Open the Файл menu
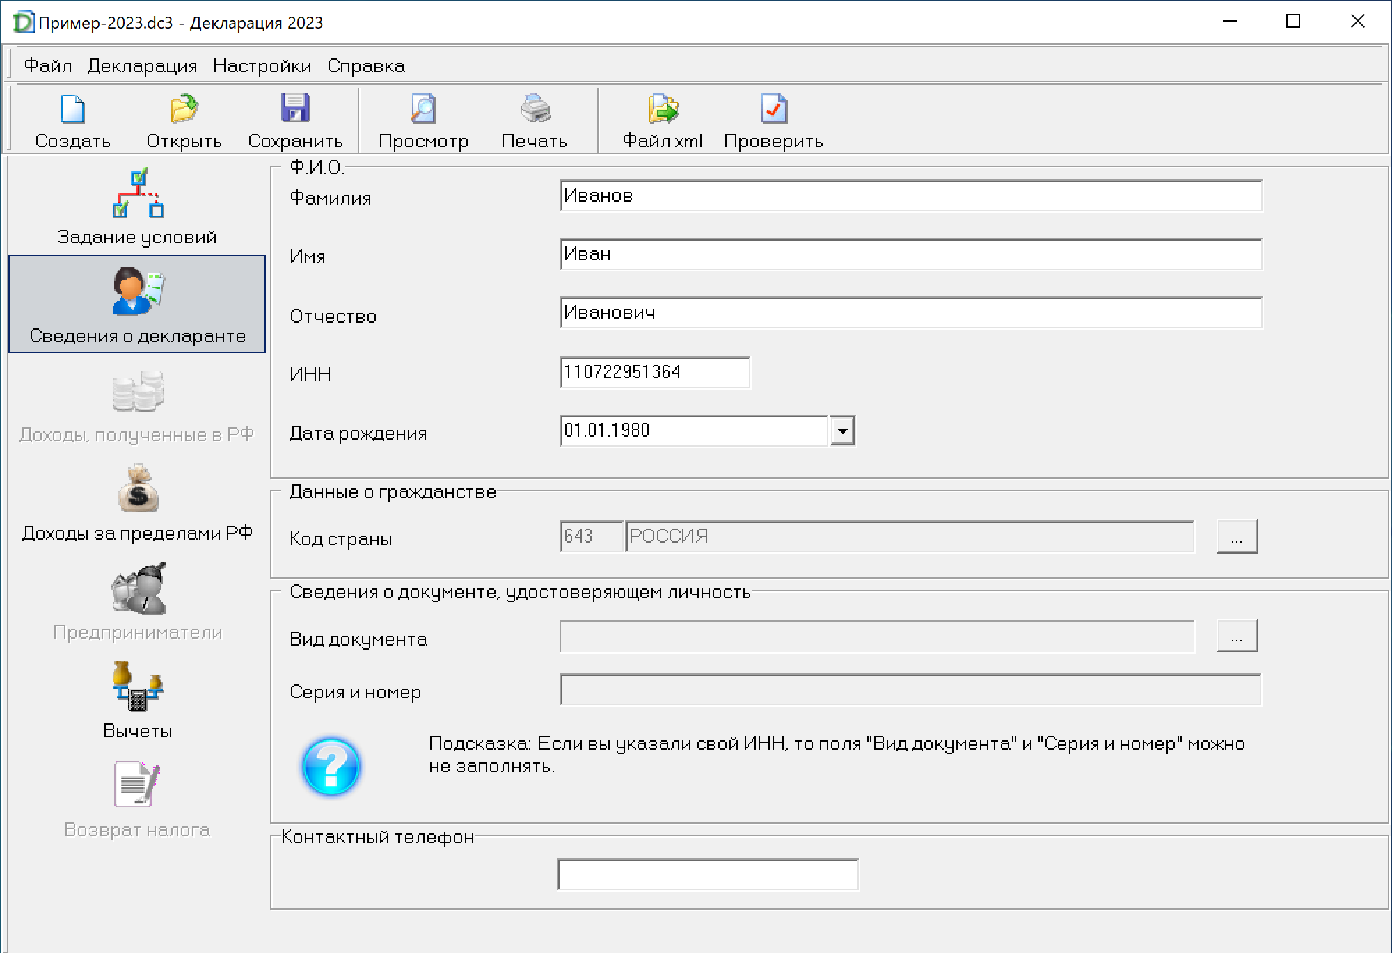Viewport: 1392px width, 953px height. tap(47, 66)
